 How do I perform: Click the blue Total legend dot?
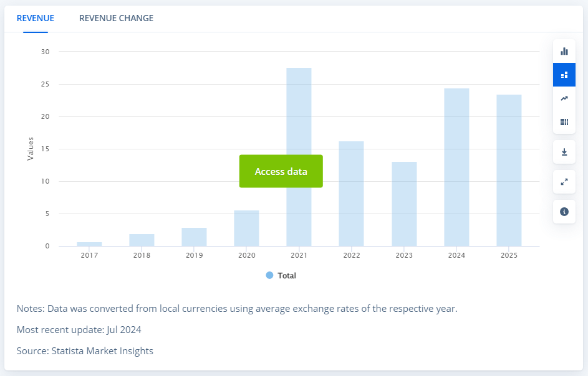269,275
